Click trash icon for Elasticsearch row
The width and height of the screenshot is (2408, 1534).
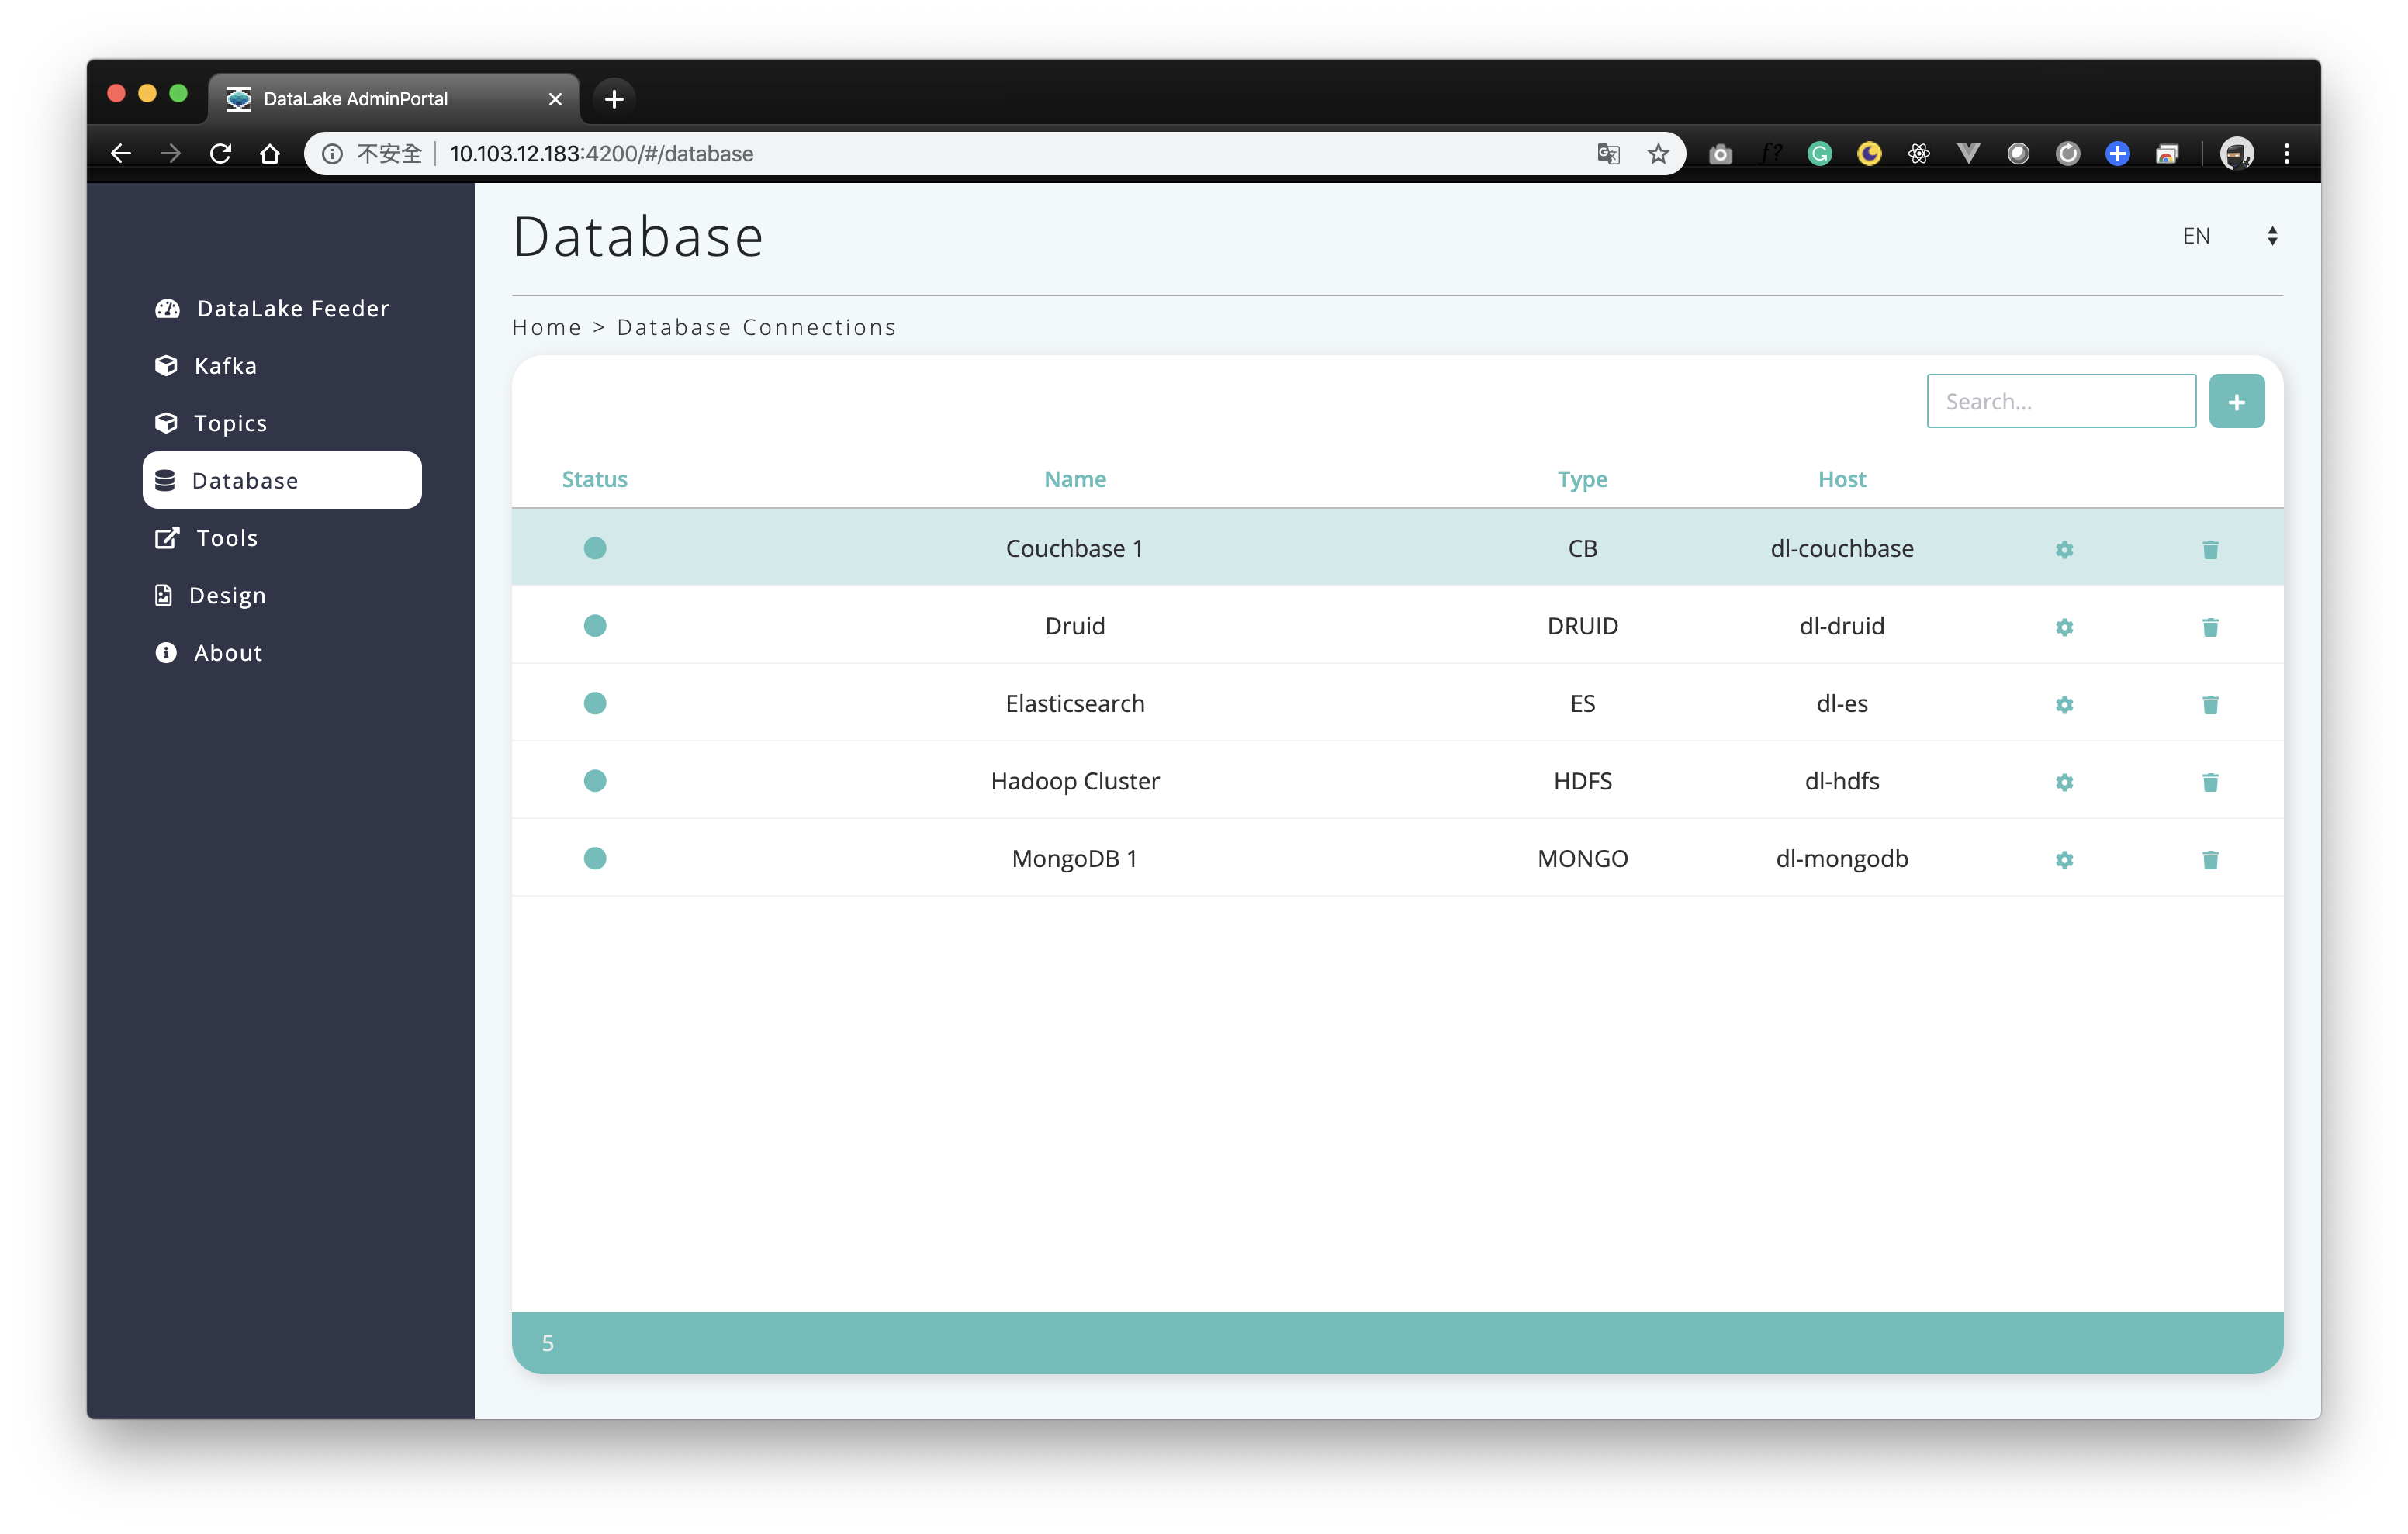tap(2210, 705)
